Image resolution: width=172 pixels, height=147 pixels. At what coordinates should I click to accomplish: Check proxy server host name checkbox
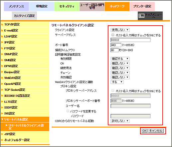[113, 91]
